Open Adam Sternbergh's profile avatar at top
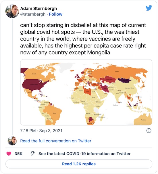 tap(12, 11)
